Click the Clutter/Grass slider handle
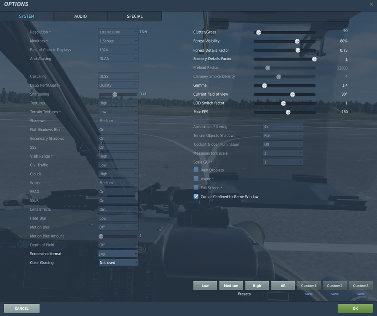 [259, 32]
